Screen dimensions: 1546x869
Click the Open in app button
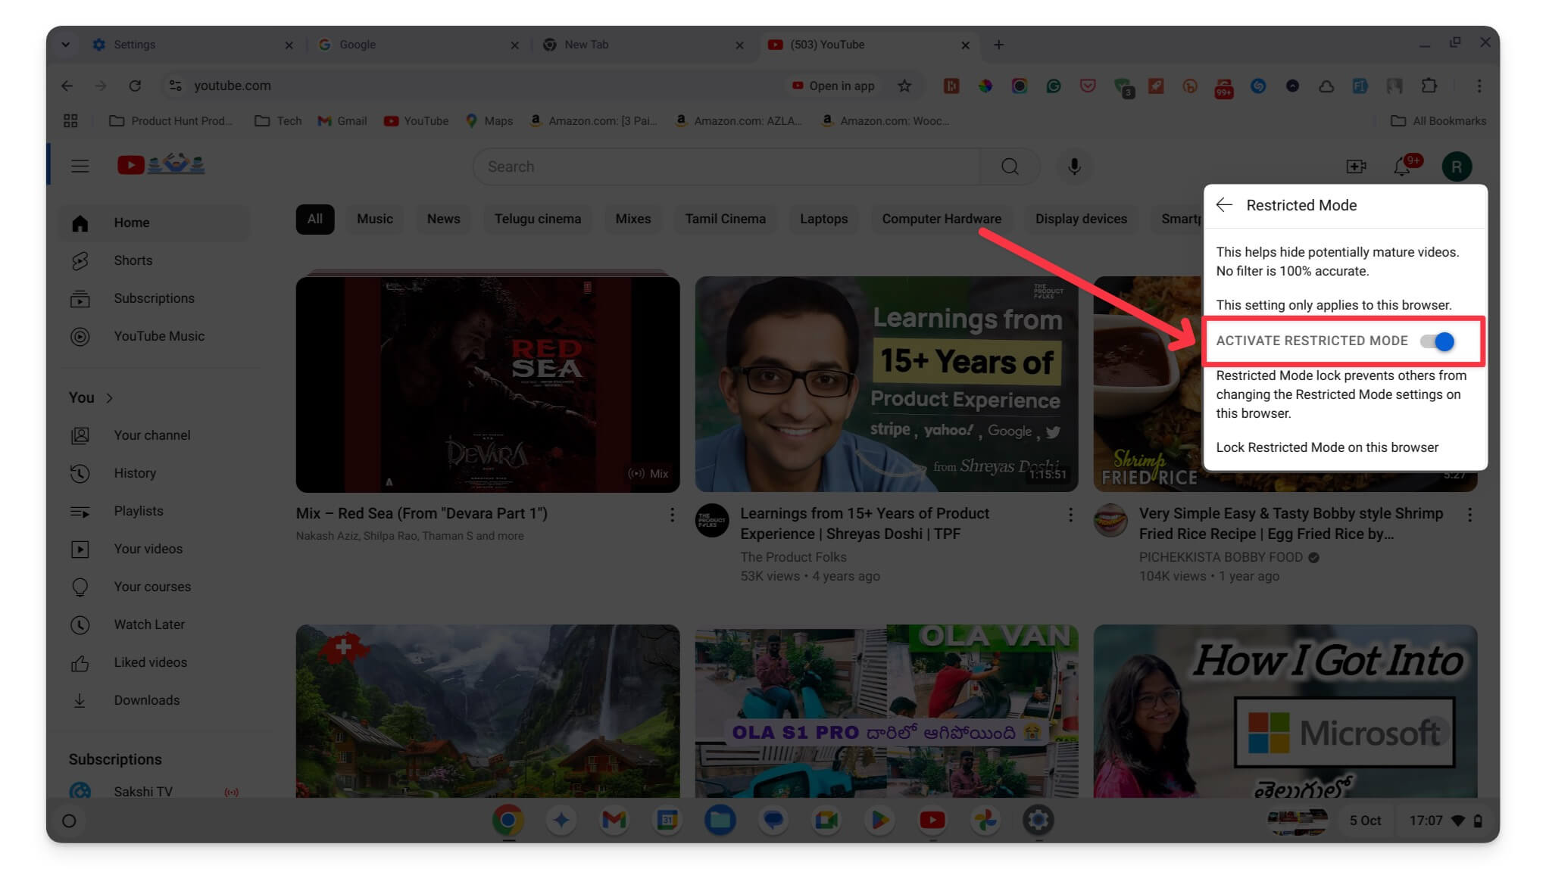(x=833, y=86)
